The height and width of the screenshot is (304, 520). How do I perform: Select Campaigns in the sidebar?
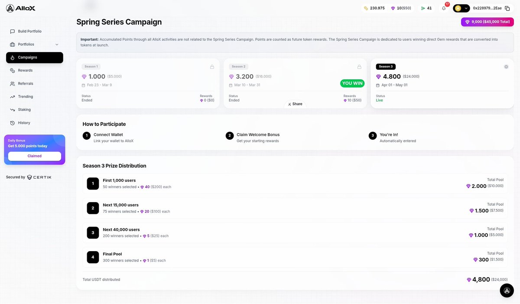35,57
